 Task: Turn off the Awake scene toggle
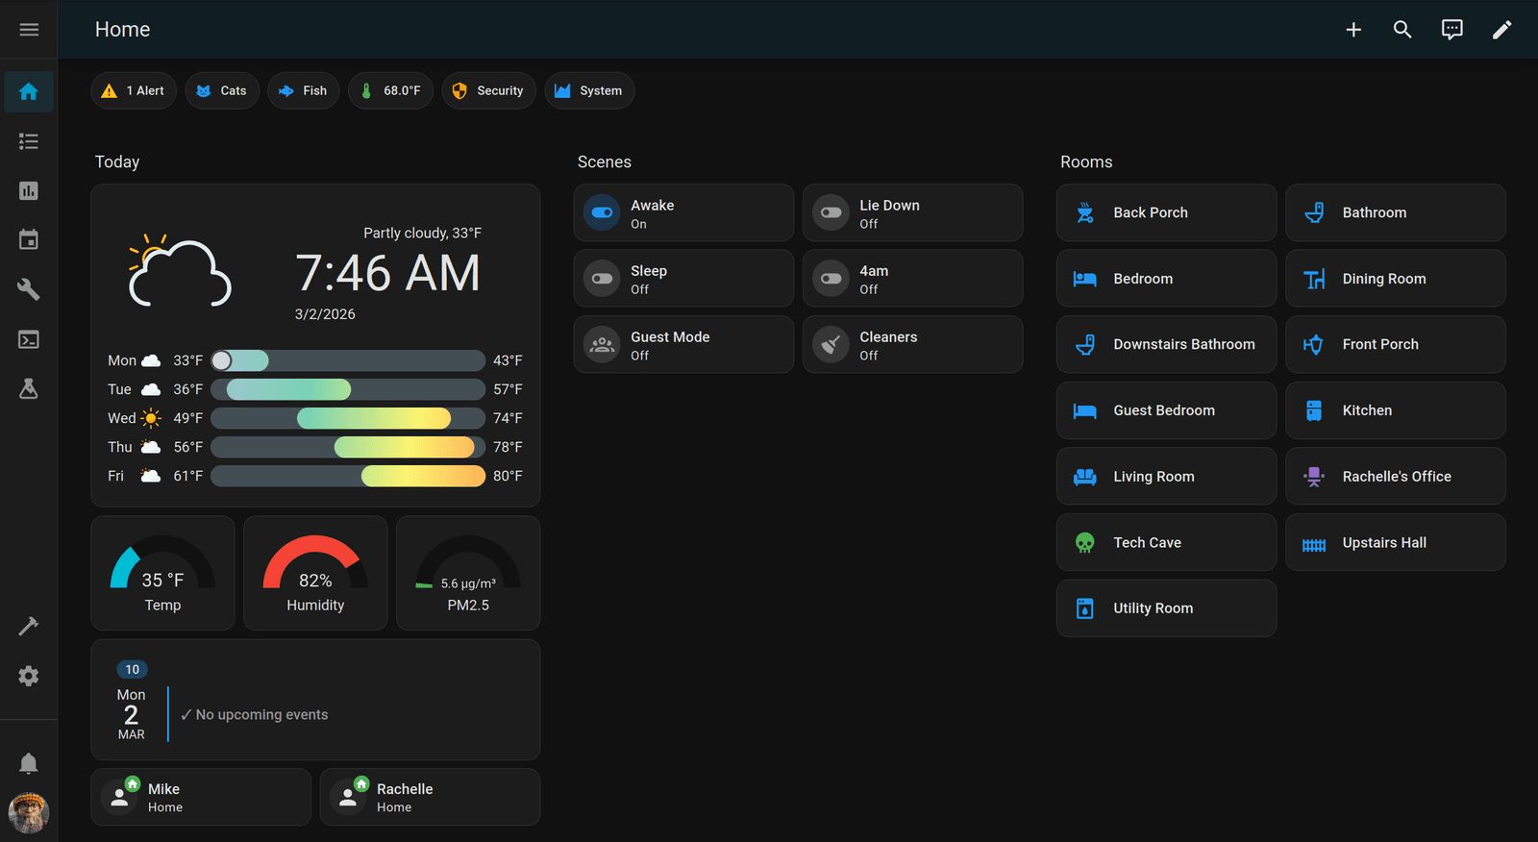(603, 213)
